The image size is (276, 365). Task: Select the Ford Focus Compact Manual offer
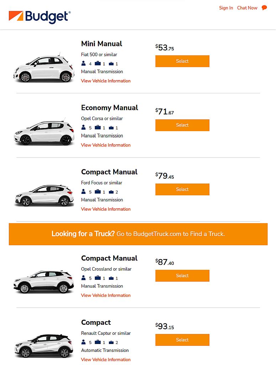(182, 189)
